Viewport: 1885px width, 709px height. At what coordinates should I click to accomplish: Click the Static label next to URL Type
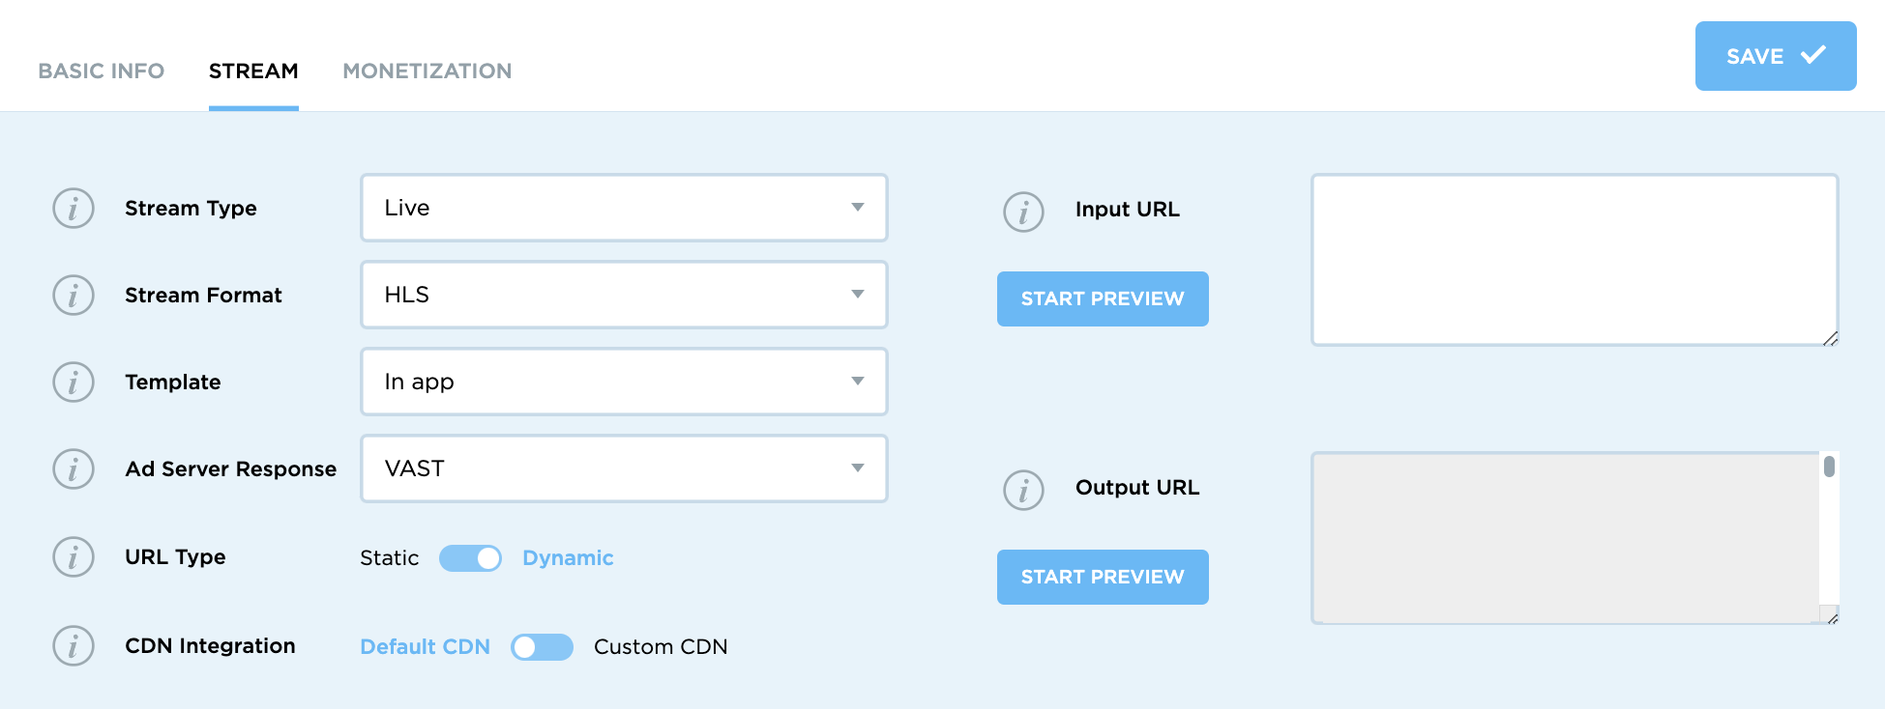coord(390,558)
